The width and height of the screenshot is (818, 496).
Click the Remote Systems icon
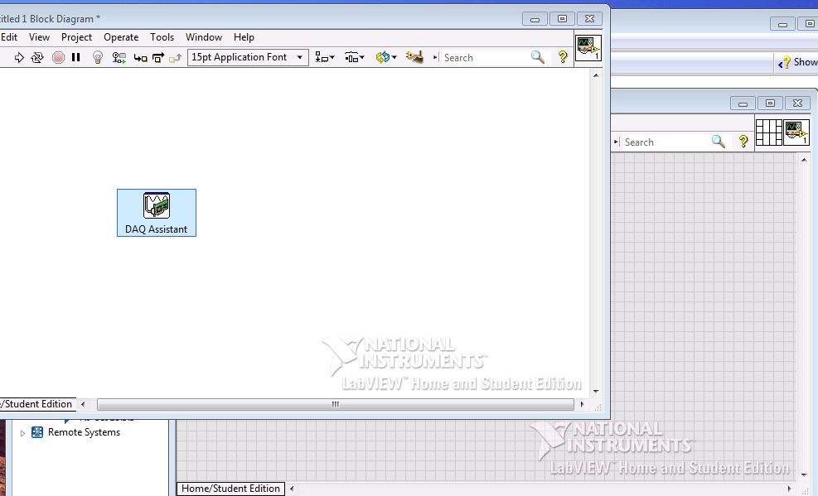click(x=37, y=432)
